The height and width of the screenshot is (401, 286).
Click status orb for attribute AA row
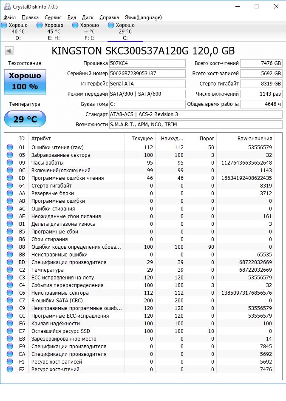click(x=10, y=193)
